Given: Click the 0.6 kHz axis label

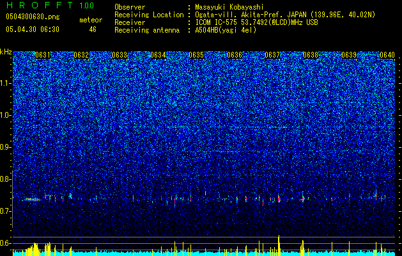Looking at the screenshot, I should [x=6, y=243].
